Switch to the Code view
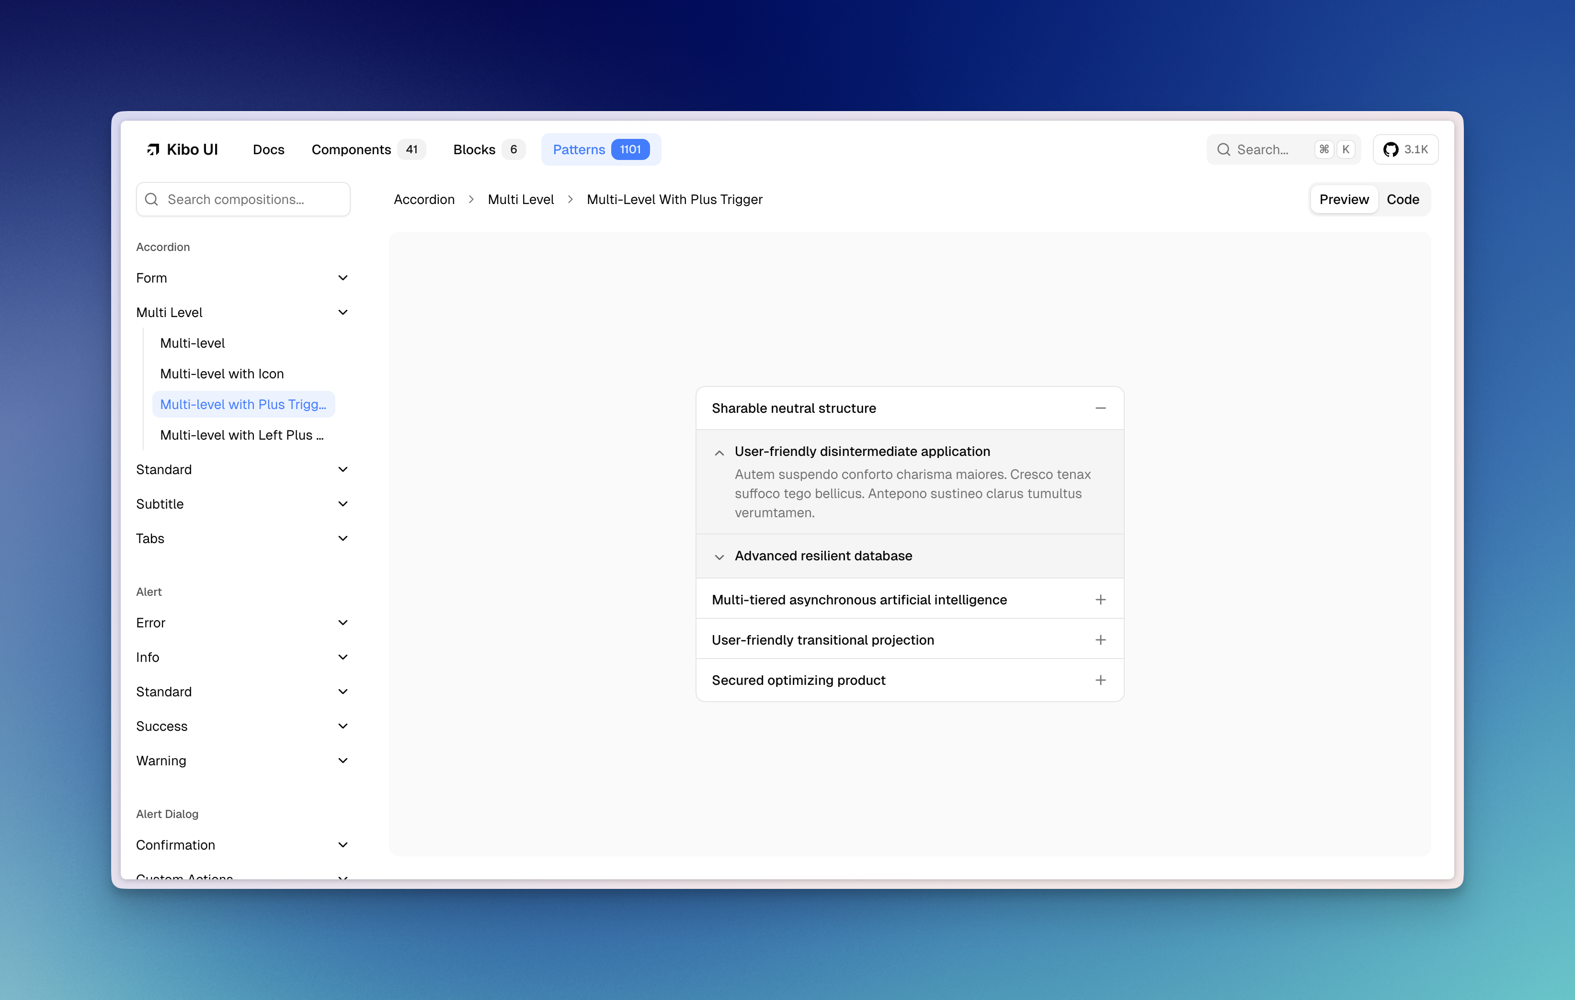The height and width of the screenshot is (1000, 1575). pos(1403,200)
